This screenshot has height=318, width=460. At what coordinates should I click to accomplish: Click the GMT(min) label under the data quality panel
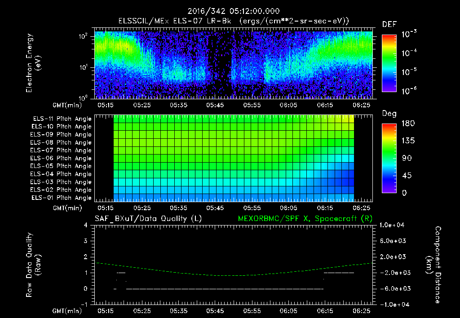[67, 311]
